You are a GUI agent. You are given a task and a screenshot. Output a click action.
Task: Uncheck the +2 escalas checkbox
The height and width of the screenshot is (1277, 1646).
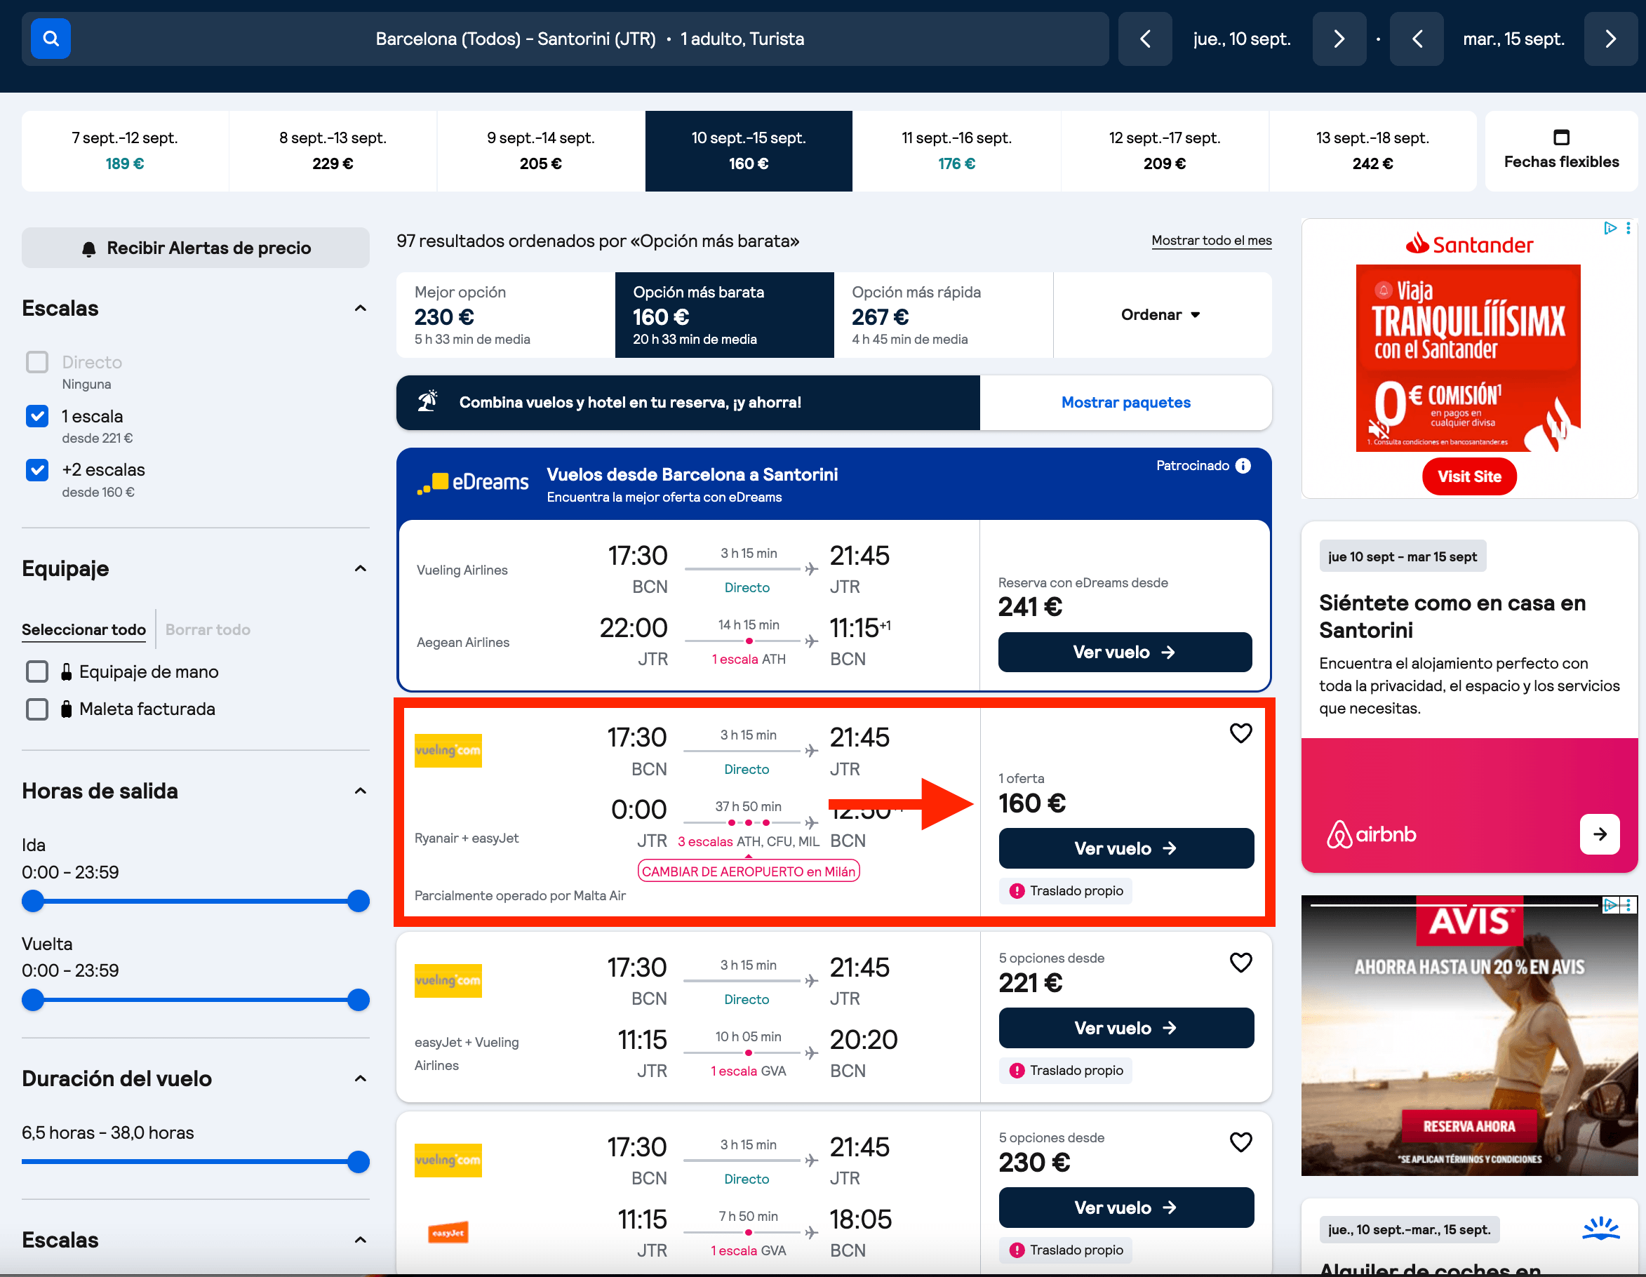37,469
